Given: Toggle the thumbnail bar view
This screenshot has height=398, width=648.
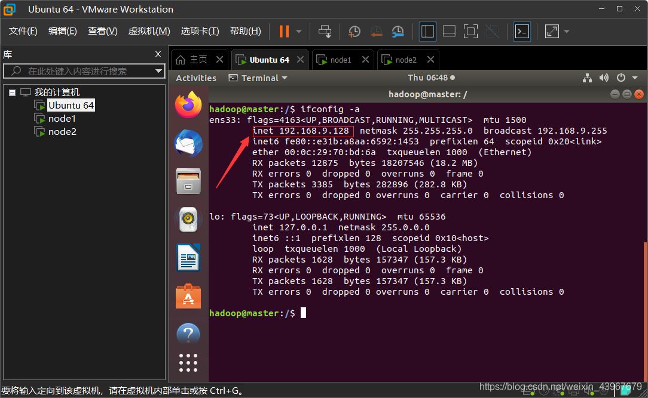Looking at the screenshot, I should point(449,31).
